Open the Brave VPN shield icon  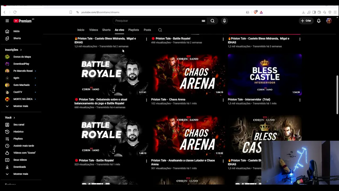(x=330, y=12)
